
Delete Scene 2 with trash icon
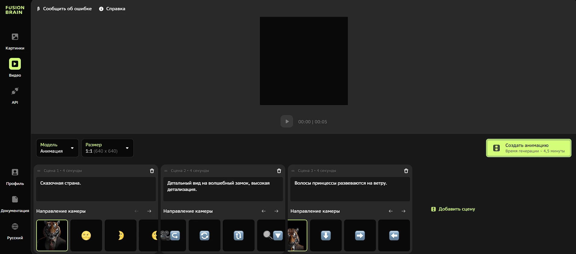[x=279, y=171]
